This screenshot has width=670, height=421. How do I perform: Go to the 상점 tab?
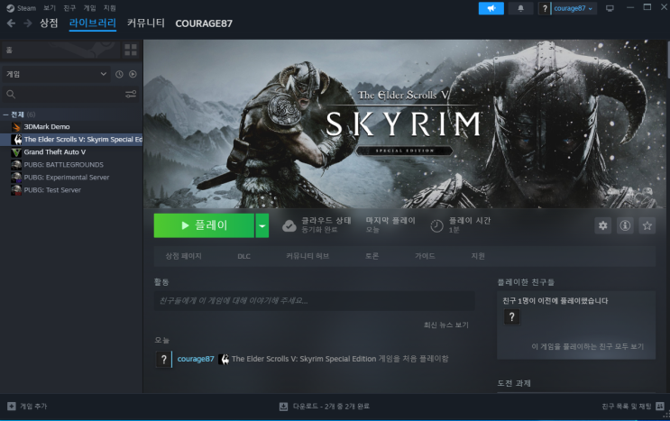(49, 23)
